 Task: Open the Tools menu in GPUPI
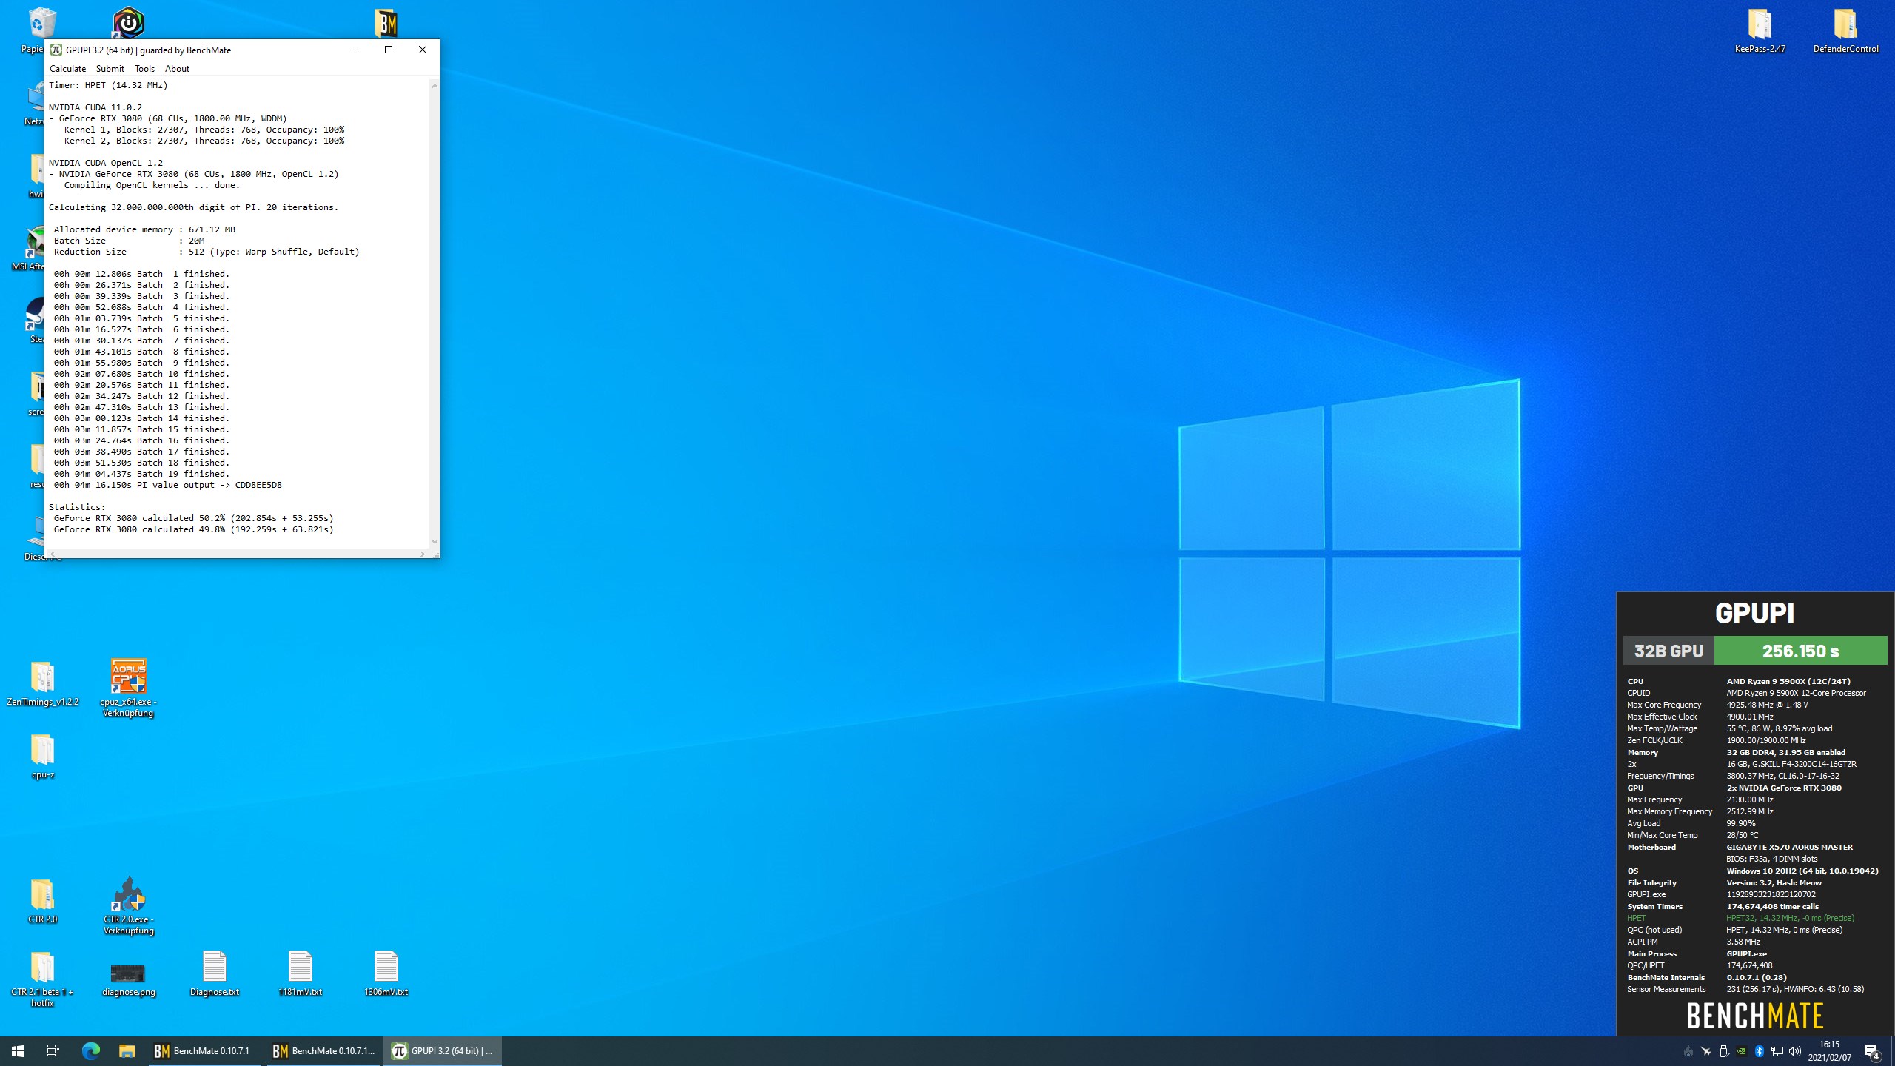[144, 69]
